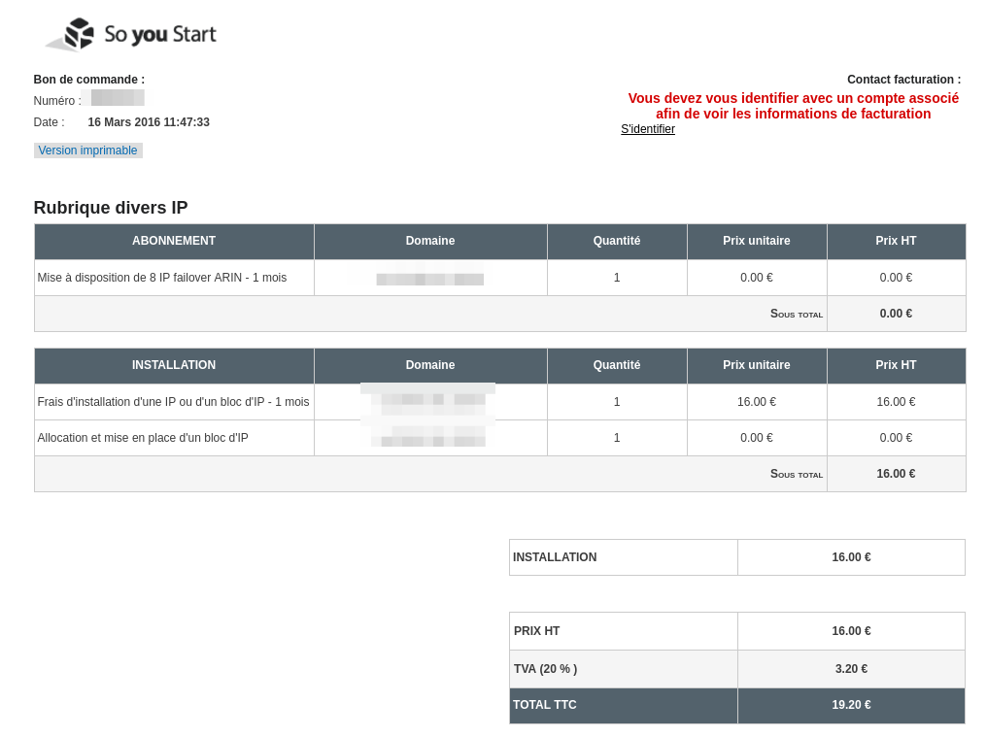The width and height of the screenshot is (987, 736).
Task: Click the INSTALLATION table header
Action: (174, 365)
